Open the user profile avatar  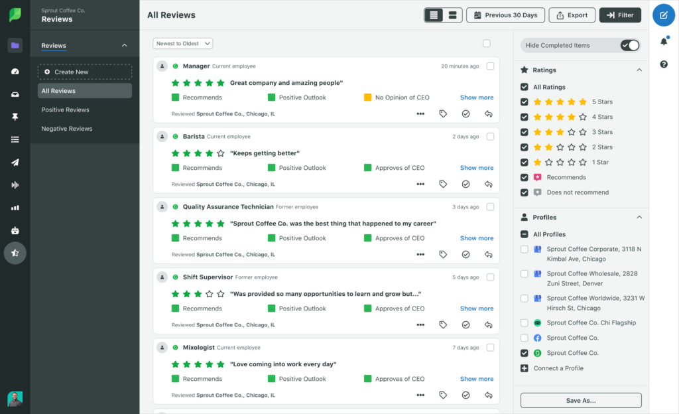15,399
